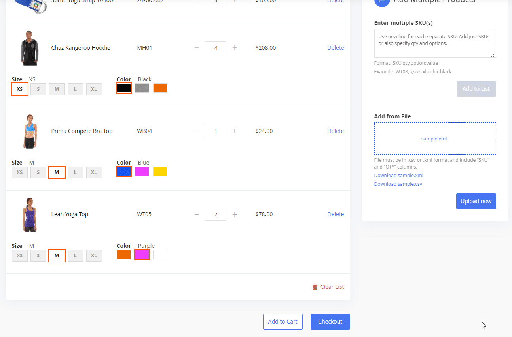Decrease quantity of Chaz Kangeroo Hoodie
Image resolution: width=512 pixels, height=337 pixels.
point(197,48)
